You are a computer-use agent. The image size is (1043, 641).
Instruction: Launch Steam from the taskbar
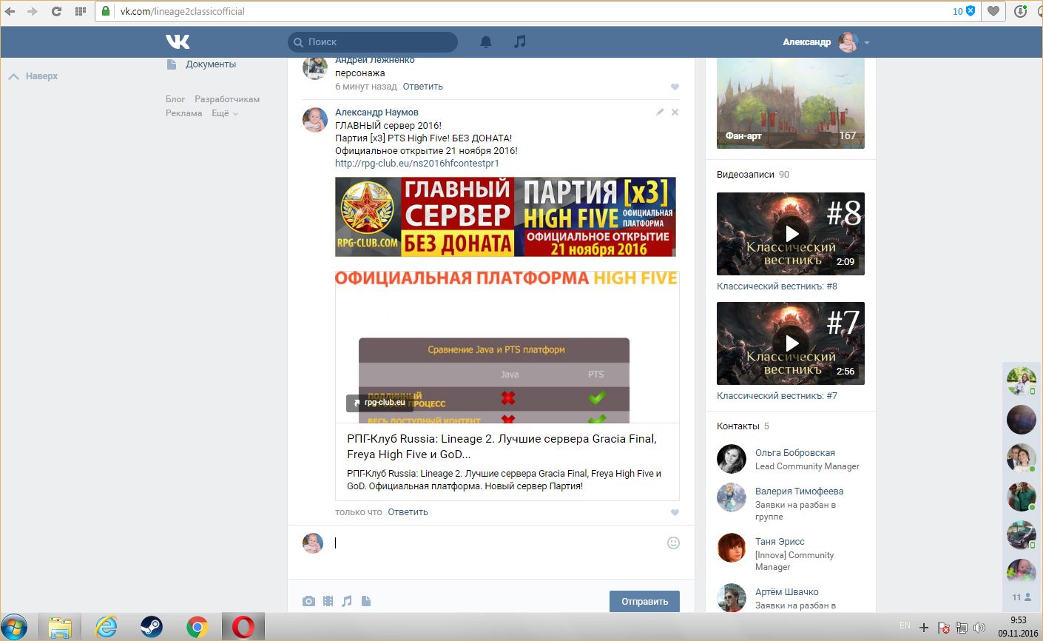tap(152, 627)
